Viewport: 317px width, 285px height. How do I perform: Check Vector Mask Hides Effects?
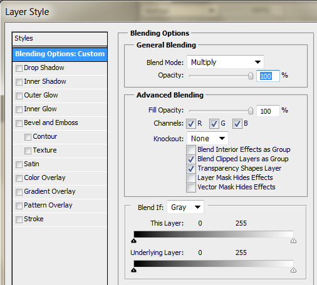(x=191, y=187)
